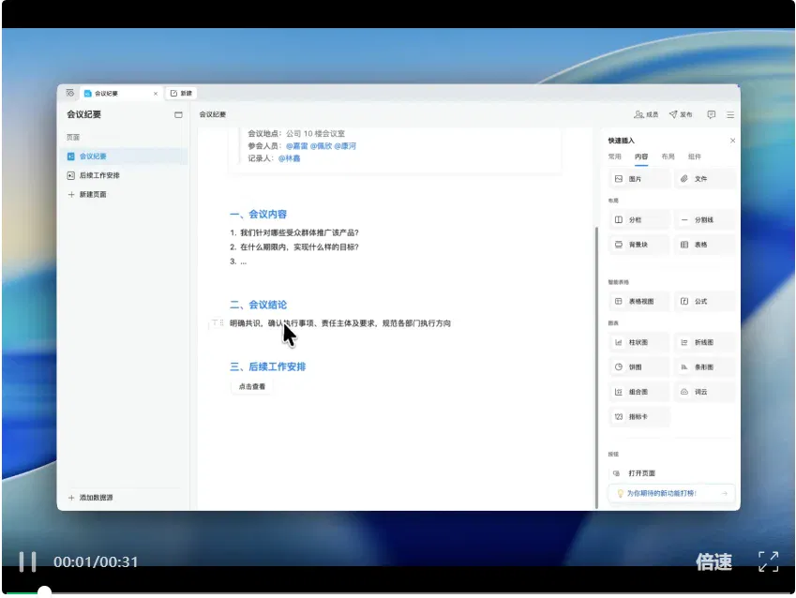Image resolution: width=796 pixels, height=598 pixels.
Task: Open the 倍速 playback speed option
Action: point(713,562)
